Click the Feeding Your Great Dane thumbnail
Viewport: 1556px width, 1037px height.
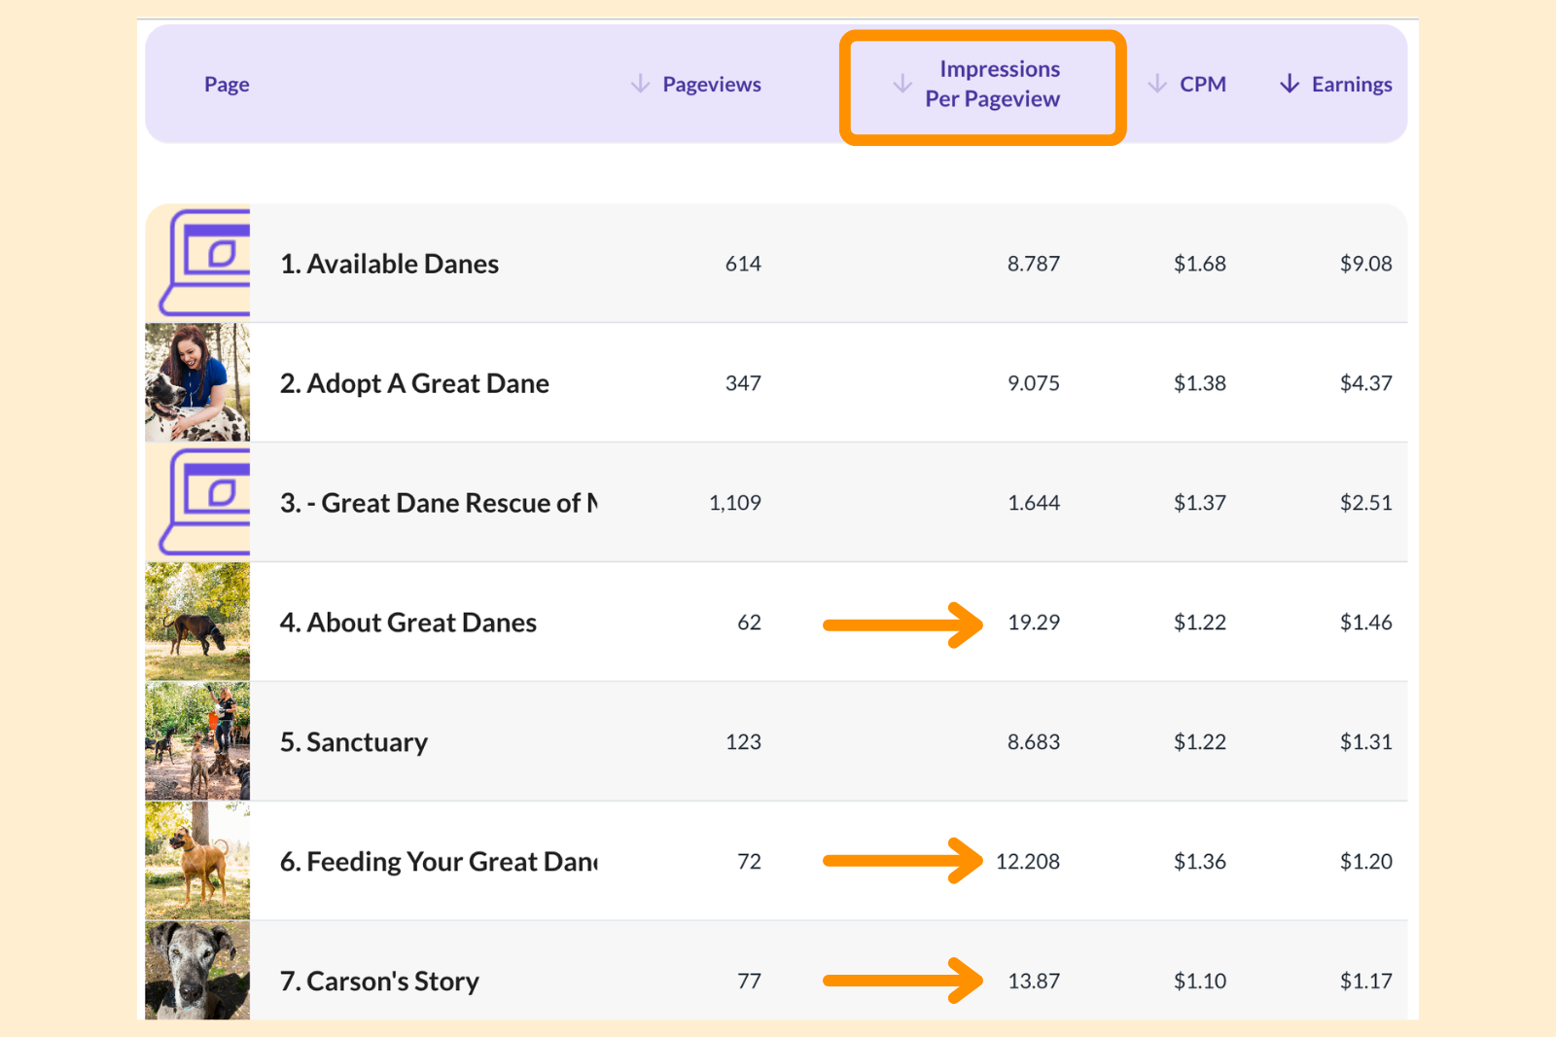pos(198,861)
